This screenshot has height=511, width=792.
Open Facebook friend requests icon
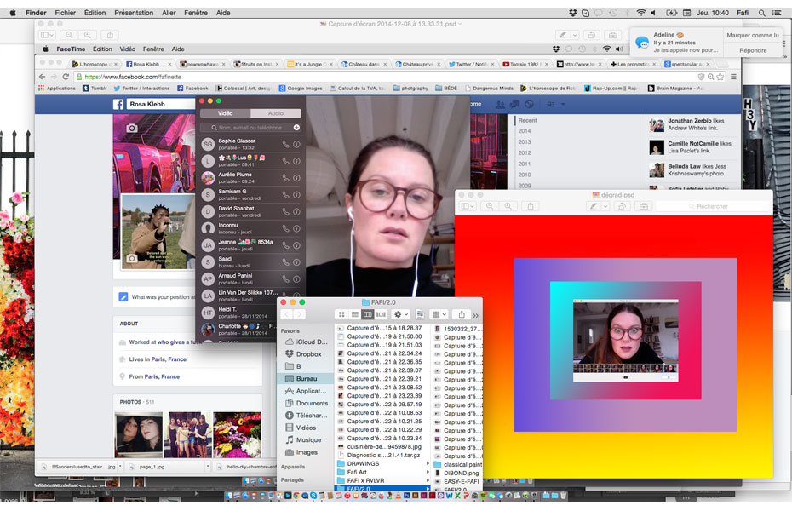tap(500, 104)
